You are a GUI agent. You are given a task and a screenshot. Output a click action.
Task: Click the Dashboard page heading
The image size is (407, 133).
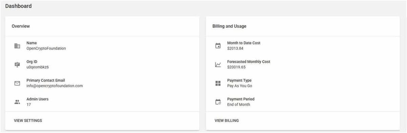pos(18,6)
